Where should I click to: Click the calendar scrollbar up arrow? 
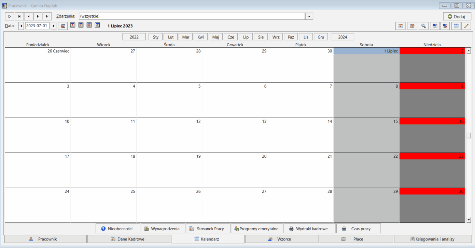click(x=469, y=51)
